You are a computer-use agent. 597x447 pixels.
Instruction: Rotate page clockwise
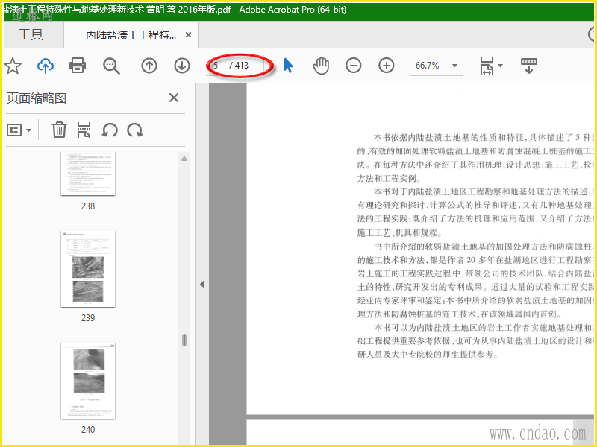(x=135, y=130)
